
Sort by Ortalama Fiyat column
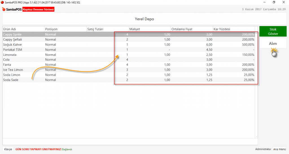coord(191,29)
